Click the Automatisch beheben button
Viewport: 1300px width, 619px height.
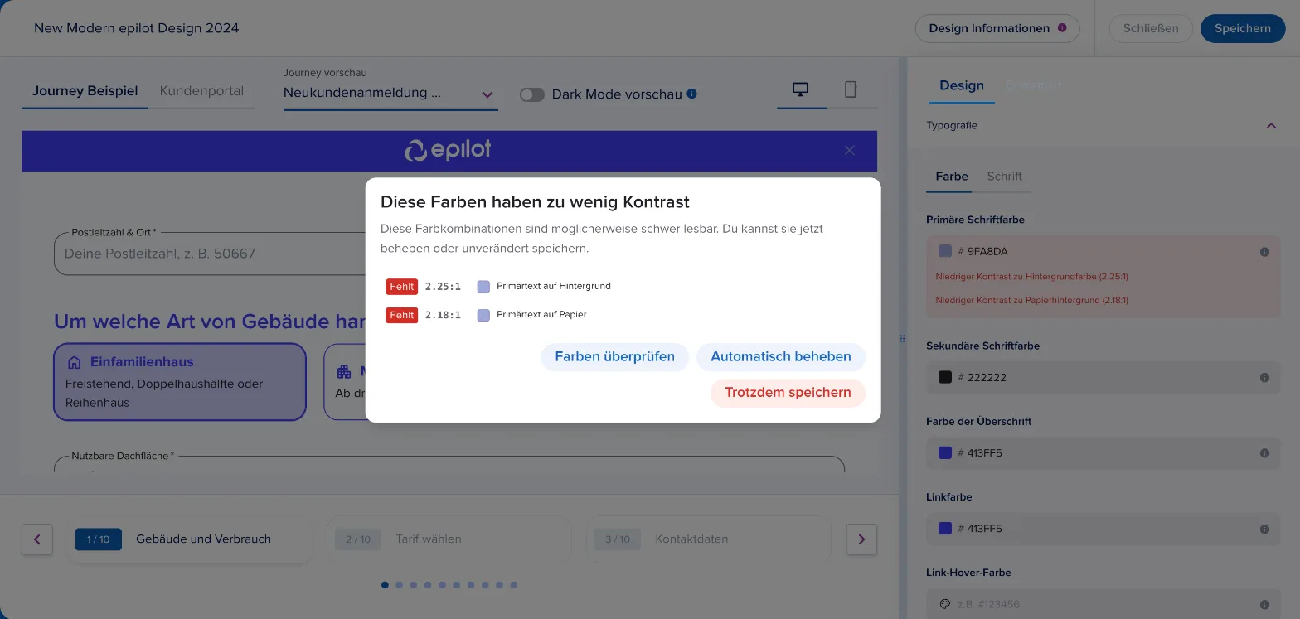click(x=781, y=357)
